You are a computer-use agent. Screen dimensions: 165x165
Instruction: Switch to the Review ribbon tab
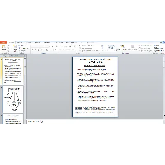click(71, 42)
